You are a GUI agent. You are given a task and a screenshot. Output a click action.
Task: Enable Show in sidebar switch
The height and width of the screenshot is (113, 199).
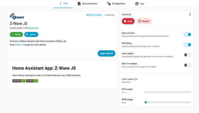pyautogui.click(x=187, y=65)
